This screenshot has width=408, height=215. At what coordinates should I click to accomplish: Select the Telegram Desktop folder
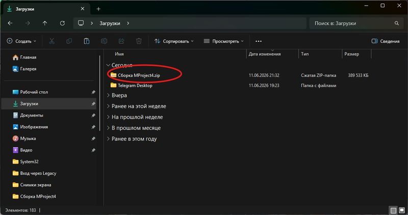[x=135, y=85]
